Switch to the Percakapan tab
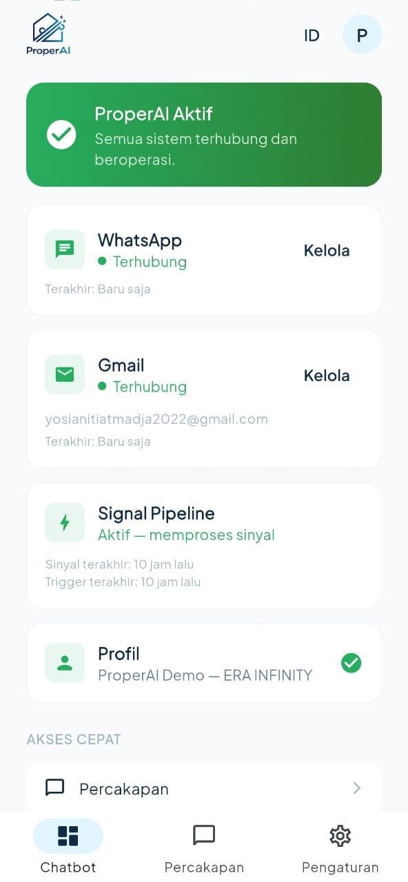This screenshot has height=882, width=408. [204, 848]
